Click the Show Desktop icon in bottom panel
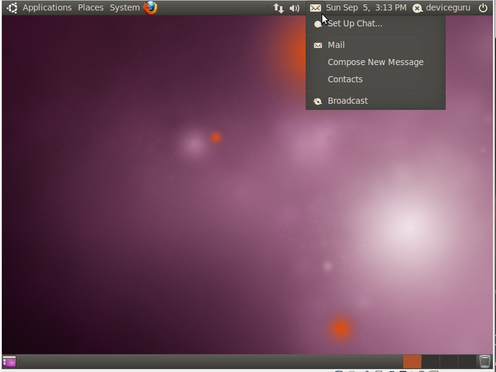Viewport: 496px width, 372px height. coord(9,361)
